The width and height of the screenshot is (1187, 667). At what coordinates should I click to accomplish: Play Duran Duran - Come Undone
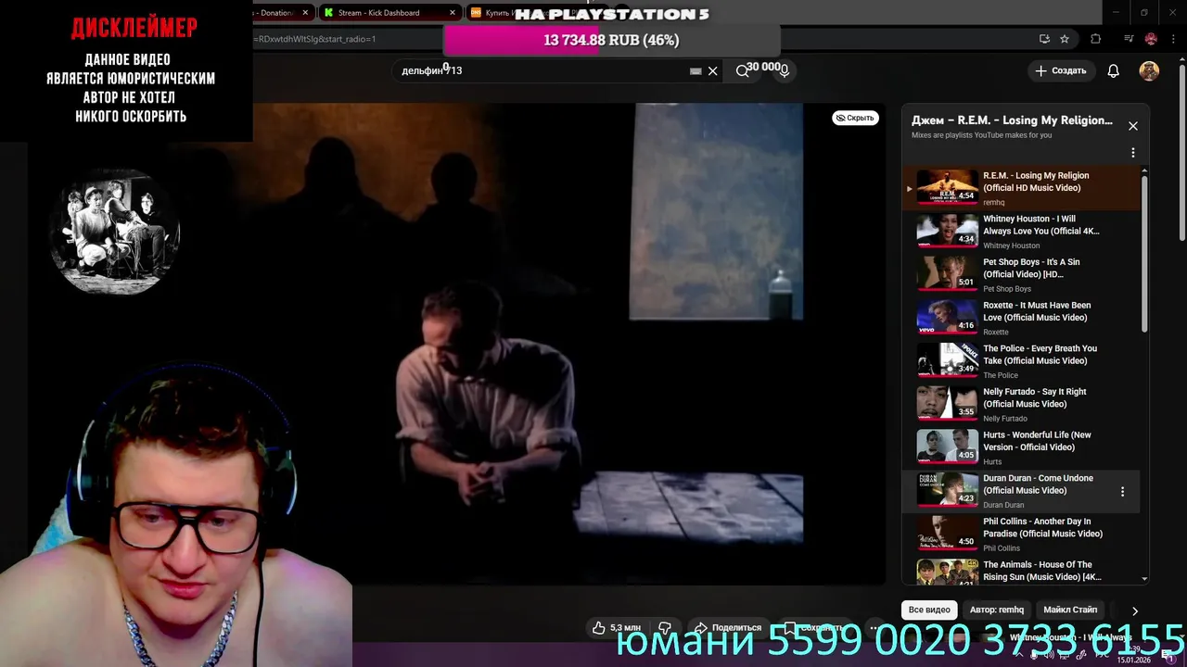point(1021,491)
